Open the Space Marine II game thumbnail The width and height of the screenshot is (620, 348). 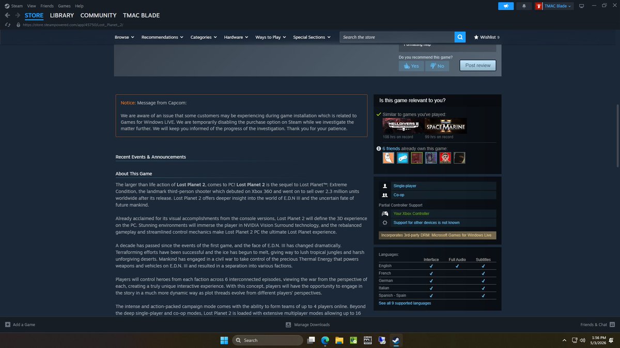coord(445,126)
